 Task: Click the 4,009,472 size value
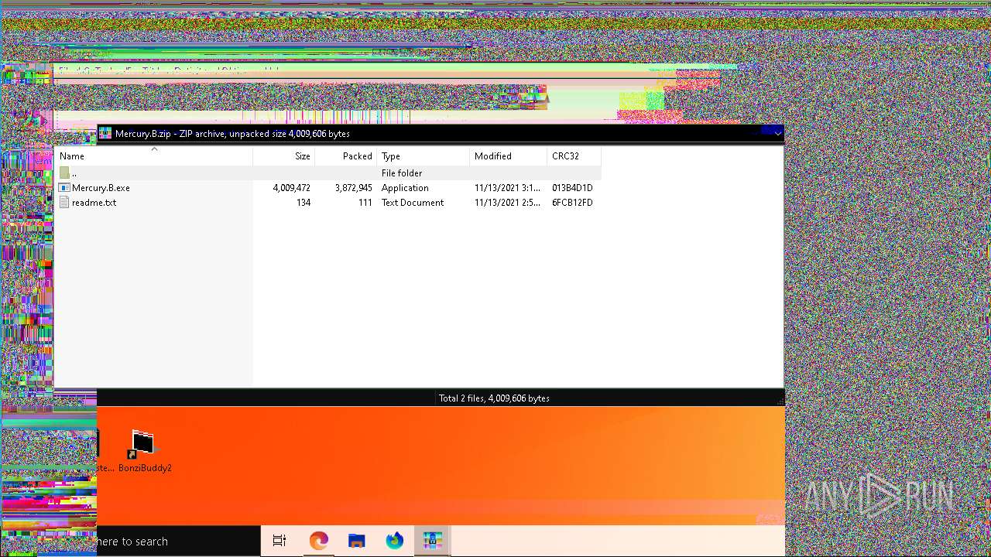click(291, 188)
